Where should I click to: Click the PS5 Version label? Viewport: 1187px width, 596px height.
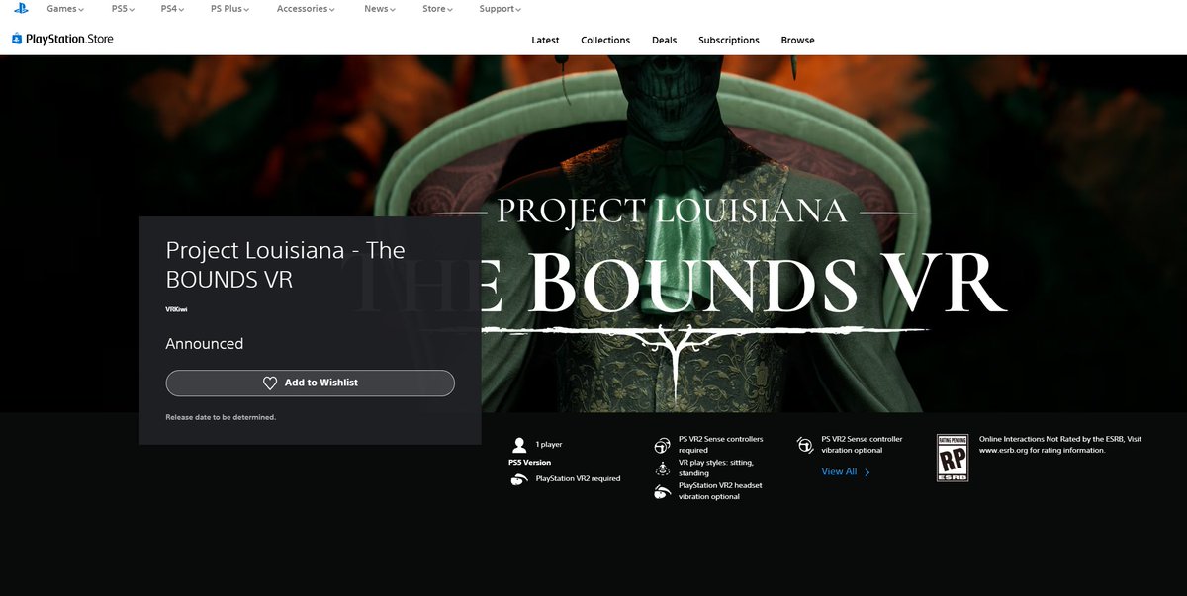click(530, 462)
